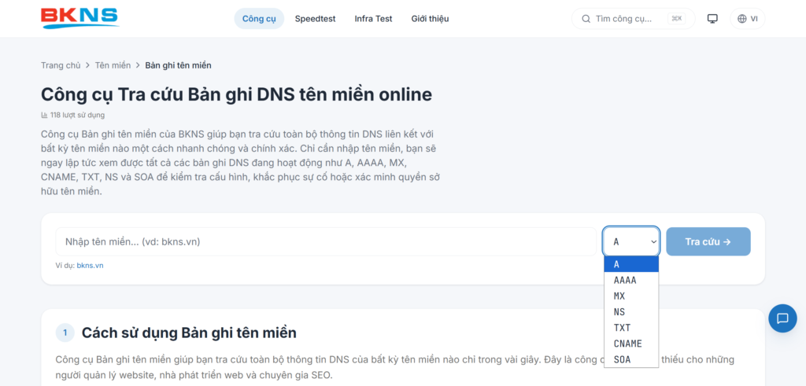Click the page title heading
The image size is (806, 386).
tap(236, 95)
